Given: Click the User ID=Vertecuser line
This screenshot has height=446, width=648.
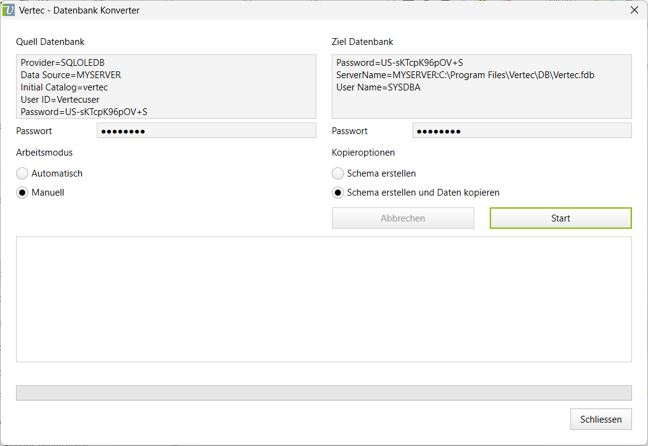Looking at the screenshot, I should (60, 100).
